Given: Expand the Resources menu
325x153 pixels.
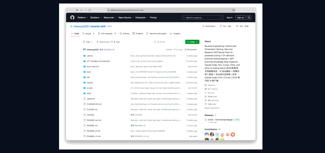Looking at the screenshot, I should pyautogui.click(x=110, y=18).
